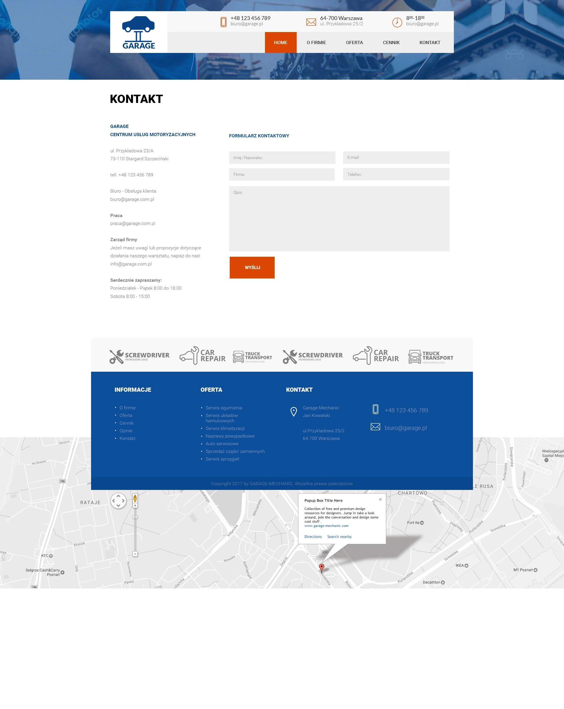
Task: Open the HOME menu item
Action: [281, 42]
